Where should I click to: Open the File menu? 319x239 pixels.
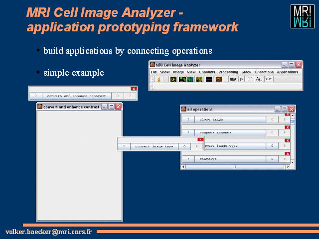coord(154,72)
